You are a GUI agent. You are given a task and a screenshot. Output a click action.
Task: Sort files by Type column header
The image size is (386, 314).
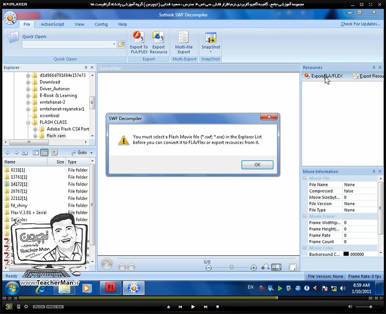[78, 162]
